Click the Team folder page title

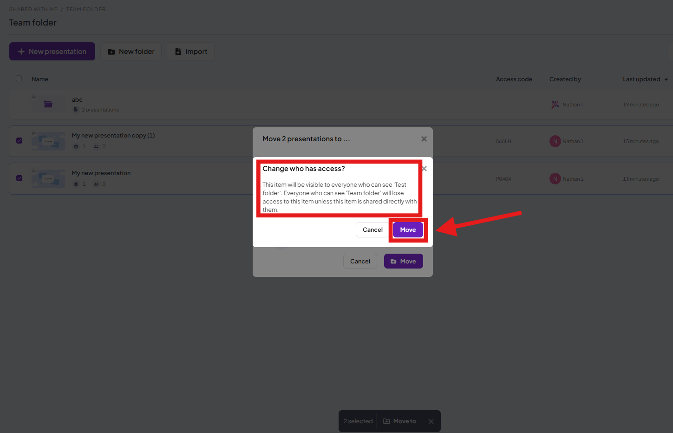33,23
